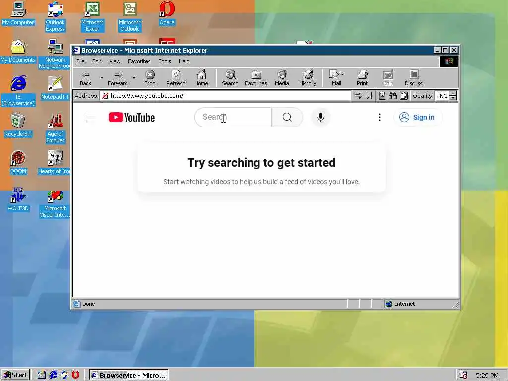Click the taskbar clock showing 5:29 PM
This screenshot has width=508, height=381.
487,375
